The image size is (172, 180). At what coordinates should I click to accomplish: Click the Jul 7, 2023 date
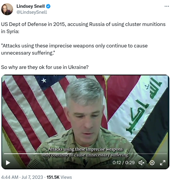click(x=32, y=177)
